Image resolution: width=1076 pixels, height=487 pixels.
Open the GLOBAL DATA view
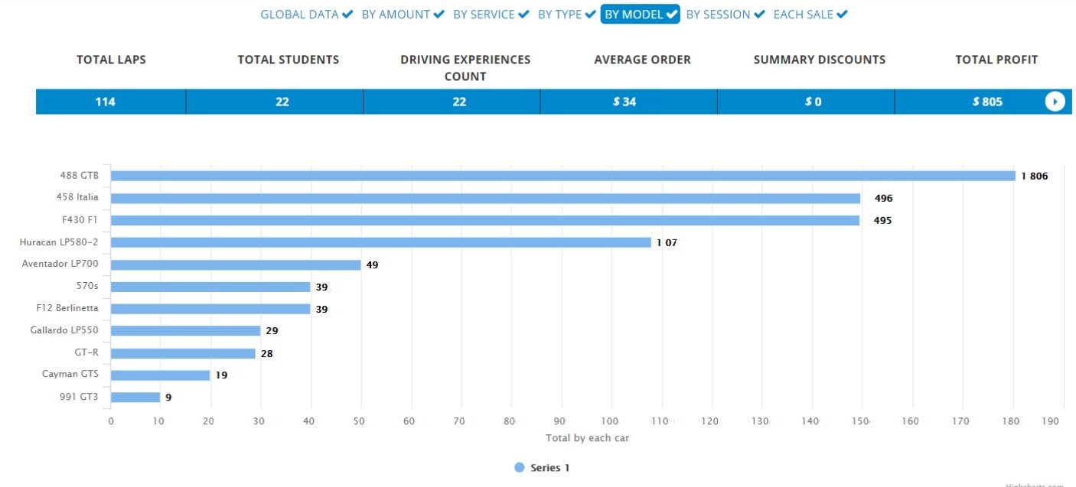pyautogui.click(x=299, y=15)
